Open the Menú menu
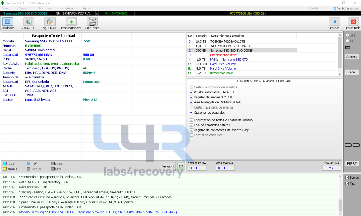Viewport: 361px width, 216px height. [x=6, y=8]
